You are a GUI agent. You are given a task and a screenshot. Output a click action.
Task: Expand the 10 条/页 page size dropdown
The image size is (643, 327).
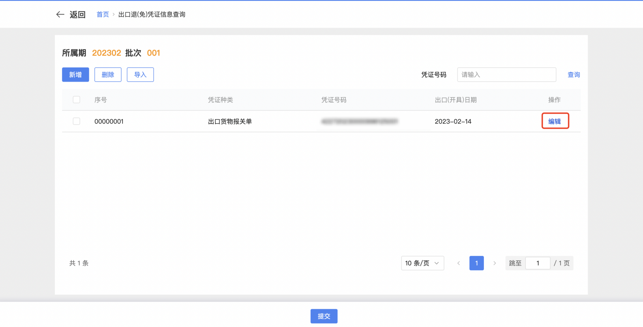pos(422,263)
